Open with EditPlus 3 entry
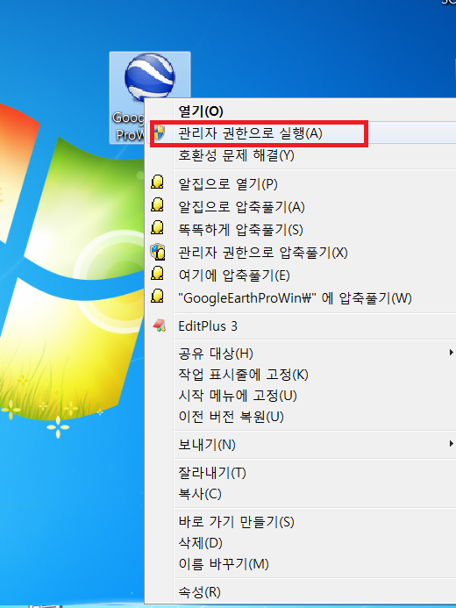 [x=208, y=326]
